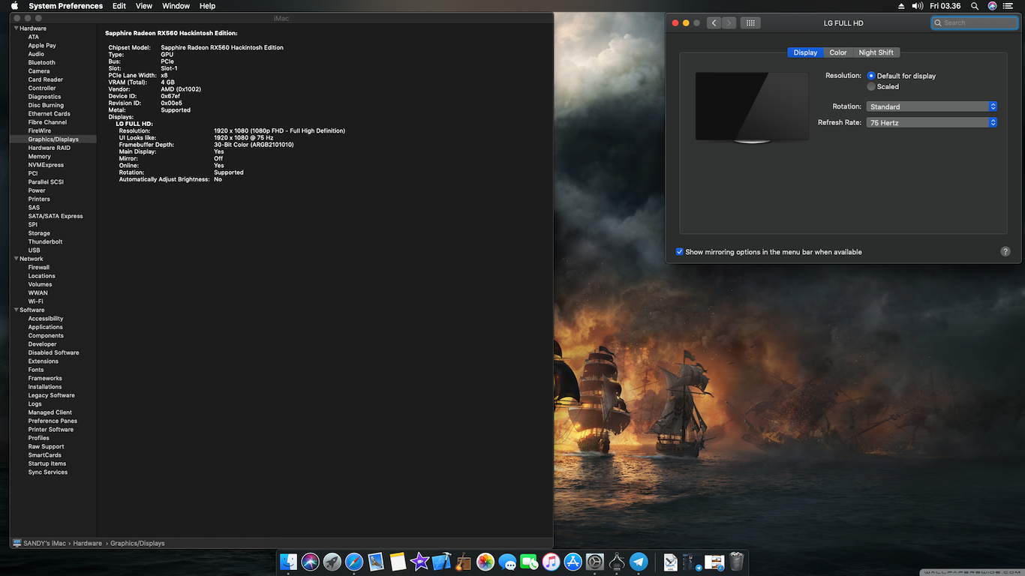Select Graphics/Displays in the sidebar
1025x576 pixels.
53,139
